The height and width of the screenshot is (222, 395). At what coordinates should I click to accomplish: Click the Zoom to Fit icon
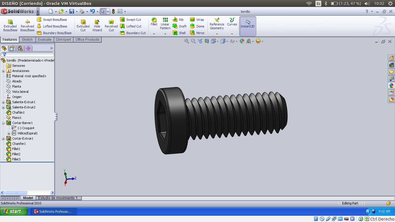pos(187,41)
